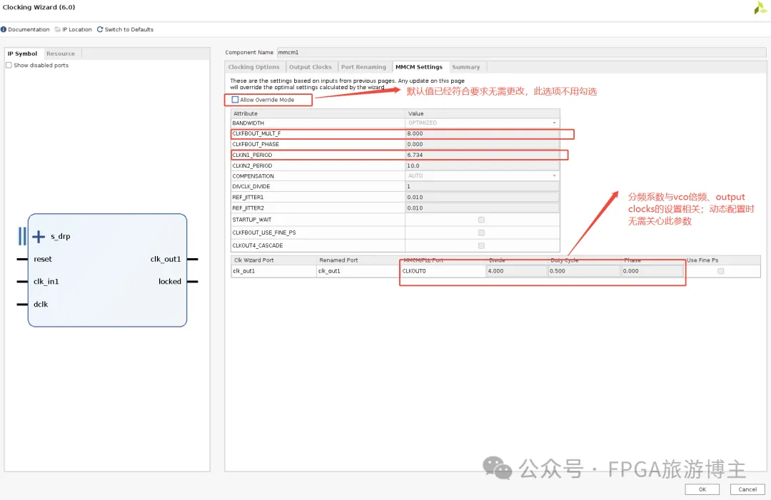This screenshot has height=500, width=771.
Task: Click the Switch to Defaults refresh icon
Action: (x=100, y=29)
